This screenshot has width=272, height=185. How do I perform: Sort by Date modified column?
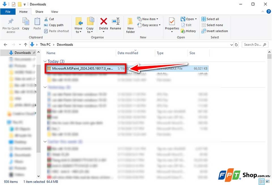tap(128, 53)
